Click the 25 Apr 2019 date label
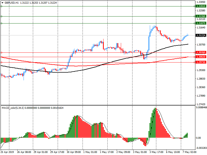207x155 pixels. point(8,152)
